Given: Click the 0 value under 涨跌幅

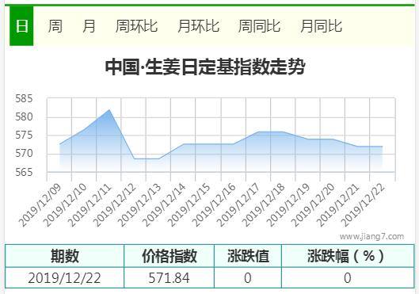Looking at the screenshot, I should 348,277.
